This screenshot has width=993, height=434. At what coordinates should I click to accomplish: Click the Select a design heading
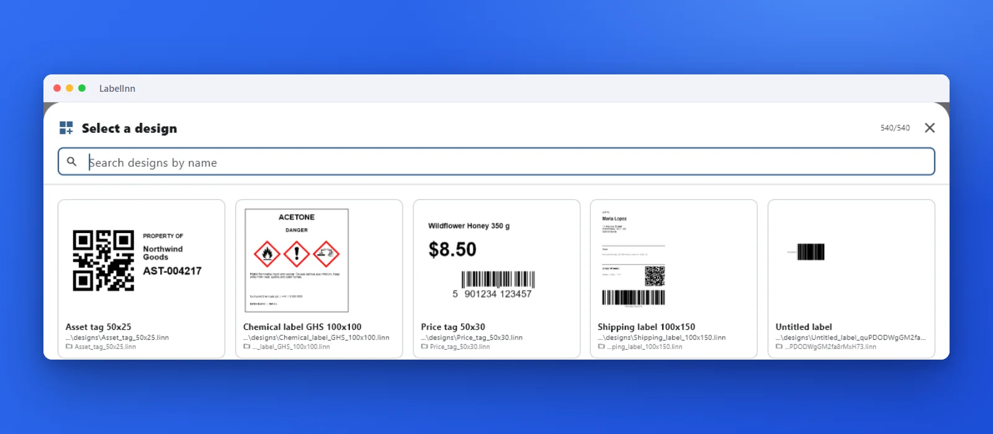(x=129, y=128)
